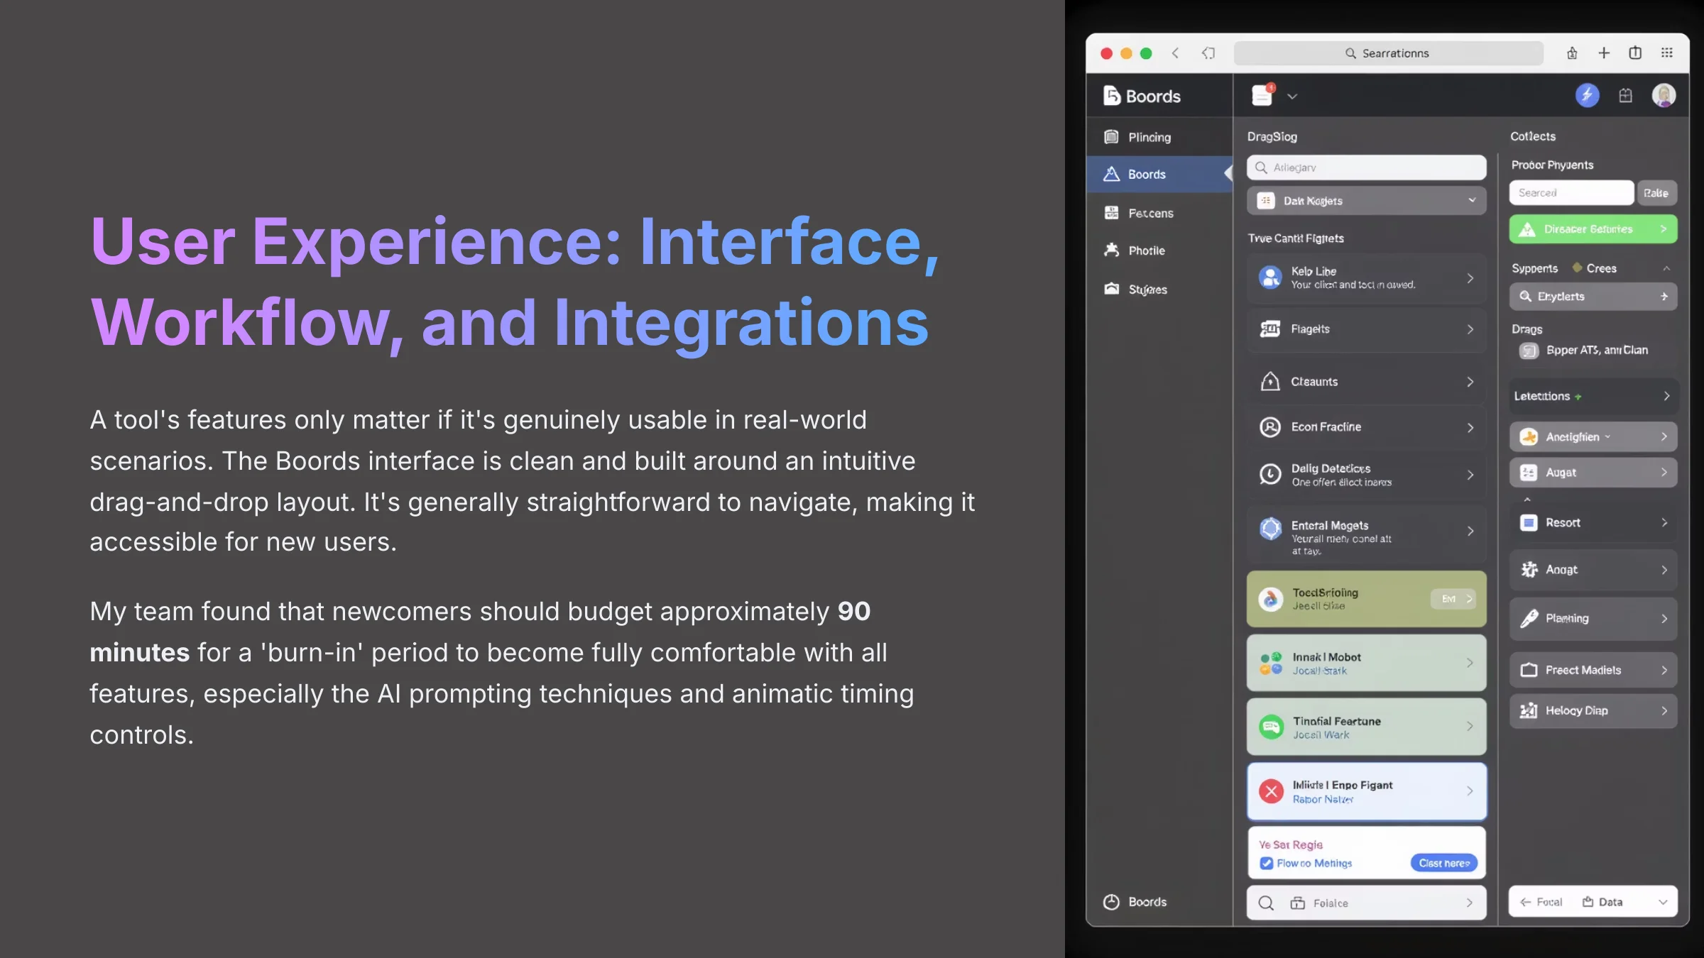Click the Boords logo at top
Image resolution: width=1704 pixels, height=958 pixels.
click(x=1142, y=96)
